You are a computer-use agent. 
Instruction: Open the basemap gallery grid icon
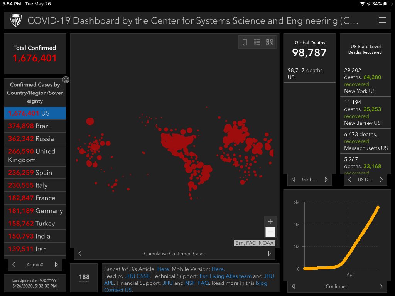tap(269, 42)
